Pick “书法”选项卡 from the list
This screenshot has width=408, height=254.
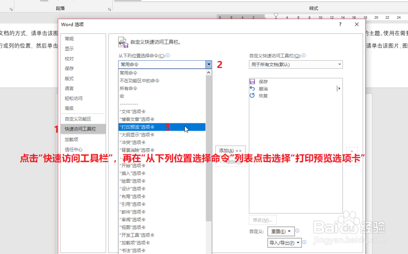tap(162, 251)
